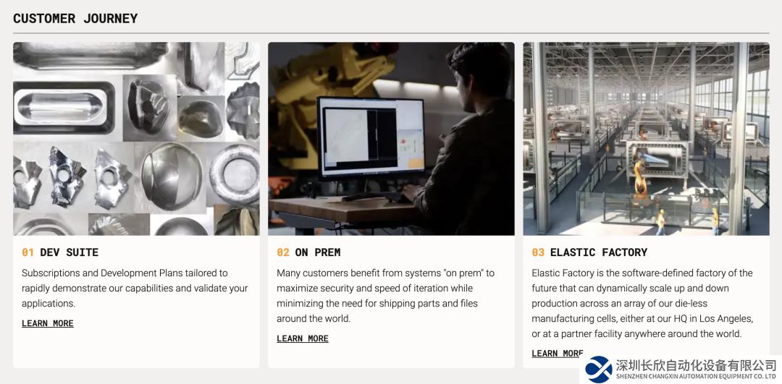Open Learn More under On Prem
The width and height of the screenshot is (782, 384).
(303, 338)
